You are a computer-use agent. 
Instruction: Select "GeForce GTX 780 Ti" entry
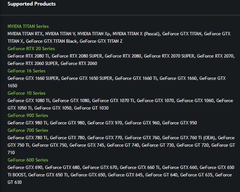pyautogui.click(x=28, y=138)
